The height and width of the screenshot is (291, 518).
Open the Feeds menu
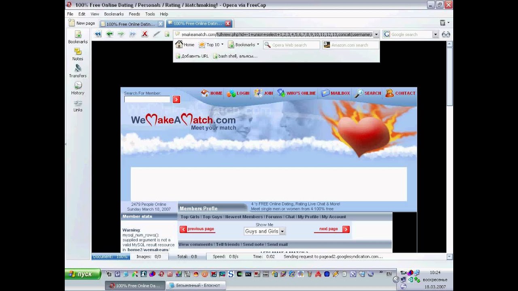[x=134, y=14]
